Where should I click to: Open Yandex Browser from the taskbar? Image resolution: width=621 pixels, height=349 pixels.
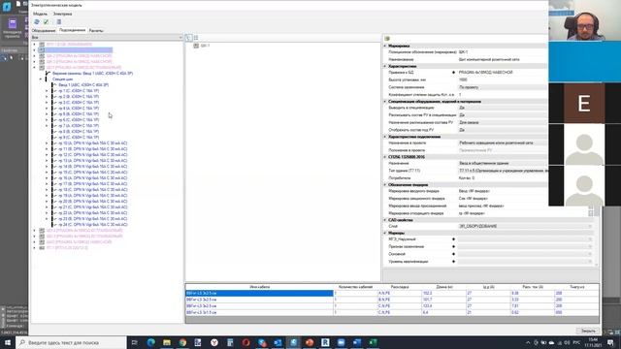(214, 342)
